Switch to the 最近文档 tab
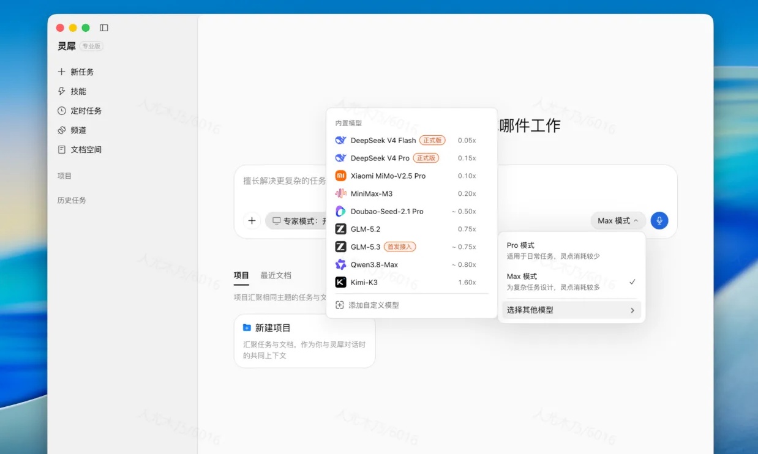This screenshot has width=758, height=454. [276, 275]
